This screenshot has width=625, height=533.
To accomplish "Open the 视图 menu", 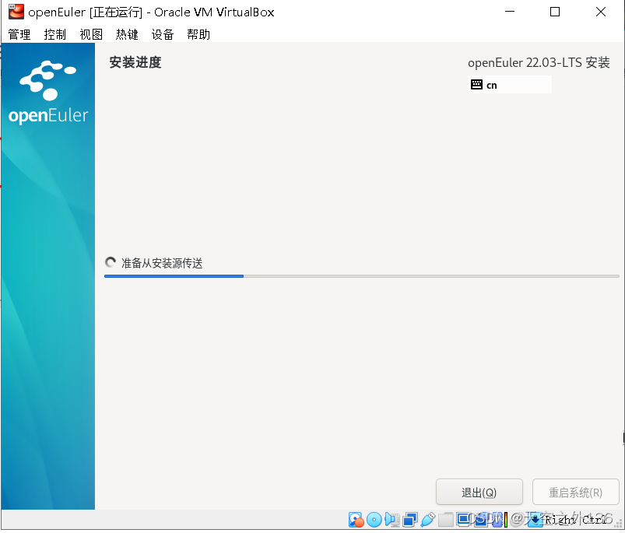I will [91, 35].
